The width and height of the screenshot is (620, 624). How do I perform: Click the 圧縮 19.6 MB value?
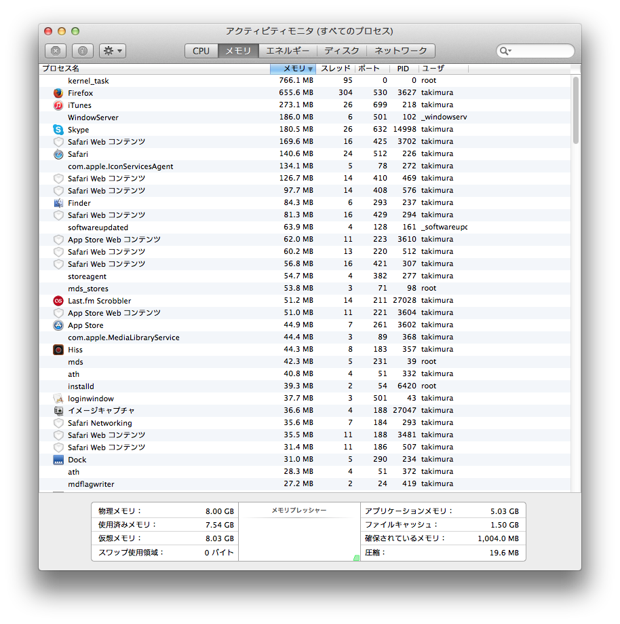[x=504, y=553]
